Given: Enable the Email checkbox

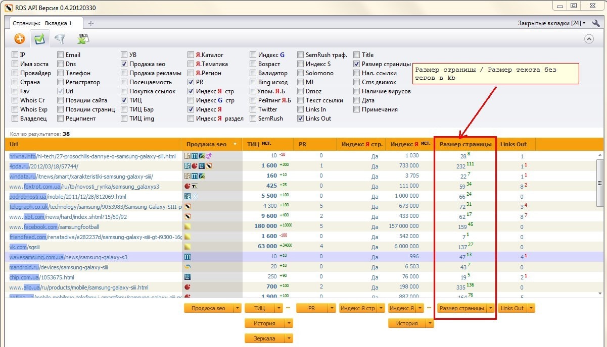Looking at the screenshot, I should [x=61, y=55].
